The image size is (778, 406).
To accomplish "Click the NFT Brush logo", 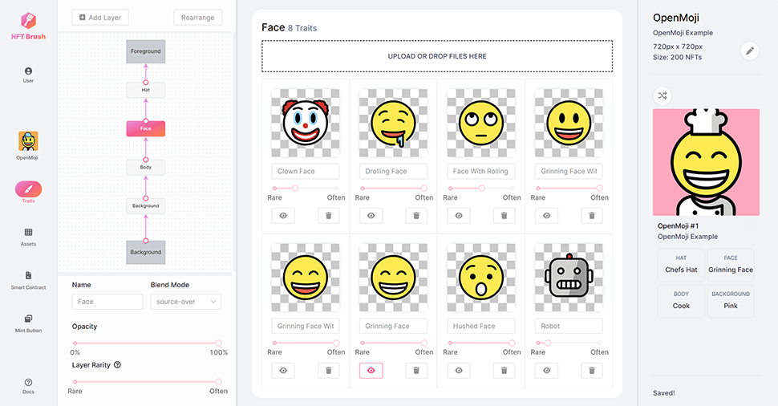I will coord(28,26).
